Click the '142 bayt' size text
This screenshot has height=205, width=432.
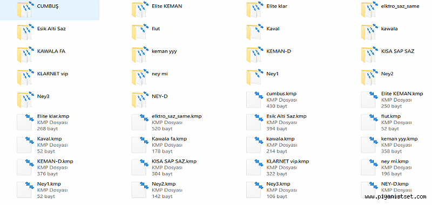point(162,197)
